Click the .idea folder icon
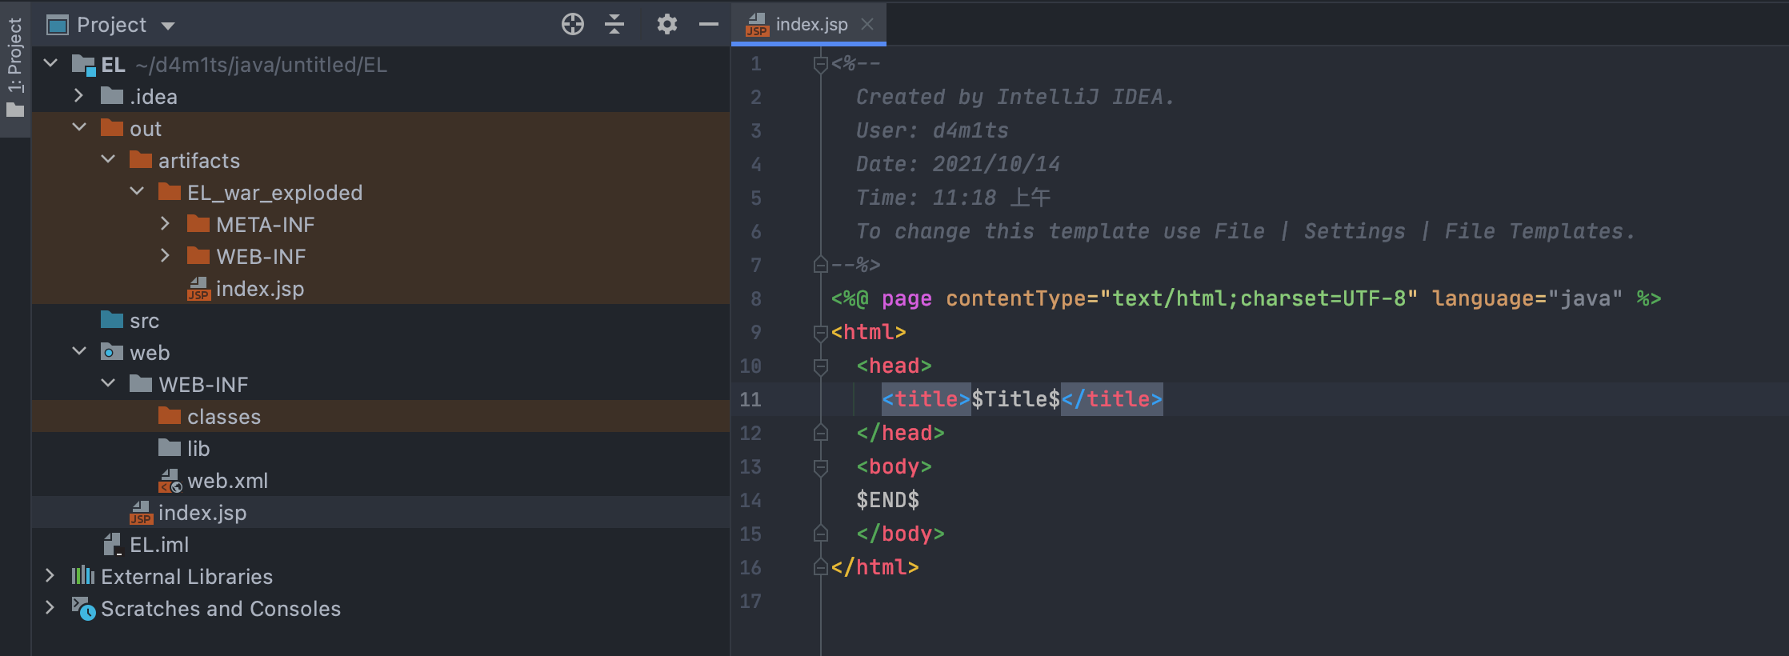The height and width of the screenshot is (656, 1789). (112, 96)
